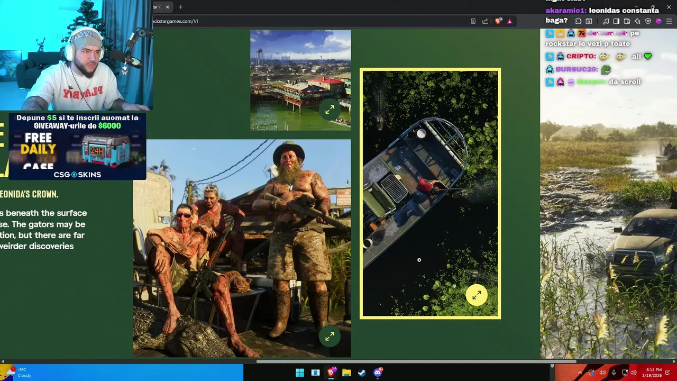Open the browser extensions puzzle icon
The image size is (677, 381).
pos(579,21)
